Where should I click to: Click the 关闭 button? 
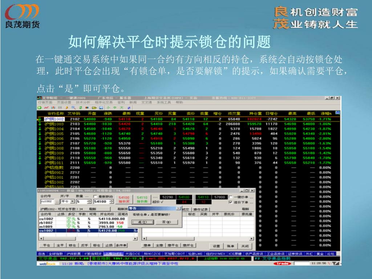click(x=245, y=246)
